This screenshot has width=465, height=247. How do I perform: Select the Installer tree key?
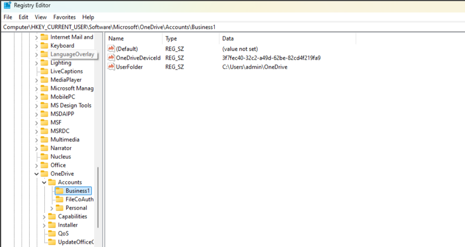tap(68, 225)
